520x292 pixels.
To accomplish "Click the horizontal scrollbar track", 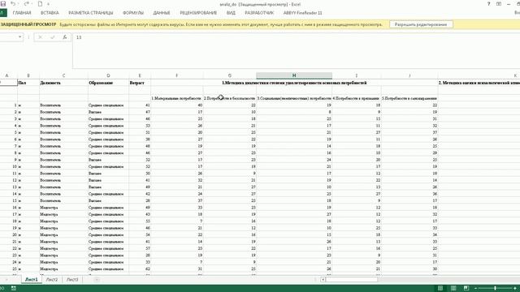I will (x=448, y=280).
